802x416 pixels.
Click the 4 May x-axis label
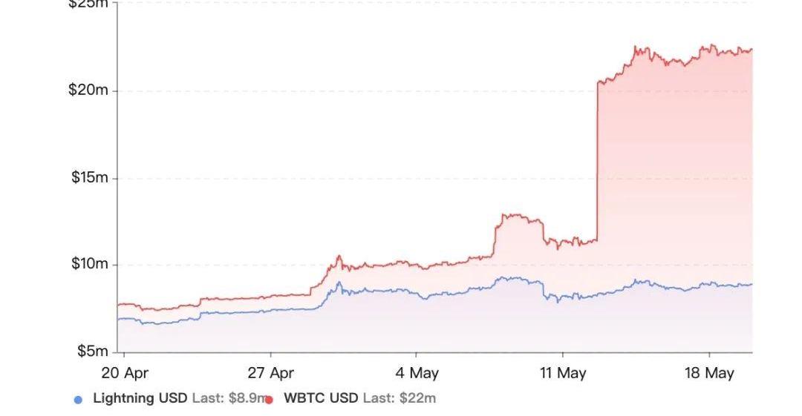(417, 373)
